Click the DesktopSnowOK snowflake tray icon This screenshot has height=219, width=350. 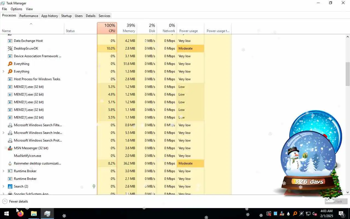pos(301,214)
